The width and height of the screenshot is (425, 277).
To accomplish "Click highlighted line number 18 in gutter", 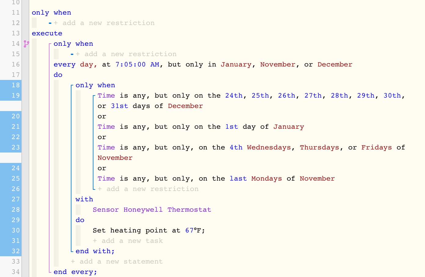I will [x=16, y=85].
